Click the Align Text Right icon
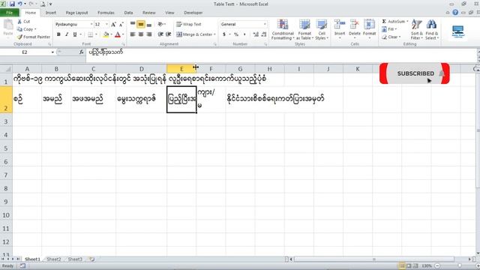Image resolution: width=480 pixels, height=270 pixels. point(149,34)
